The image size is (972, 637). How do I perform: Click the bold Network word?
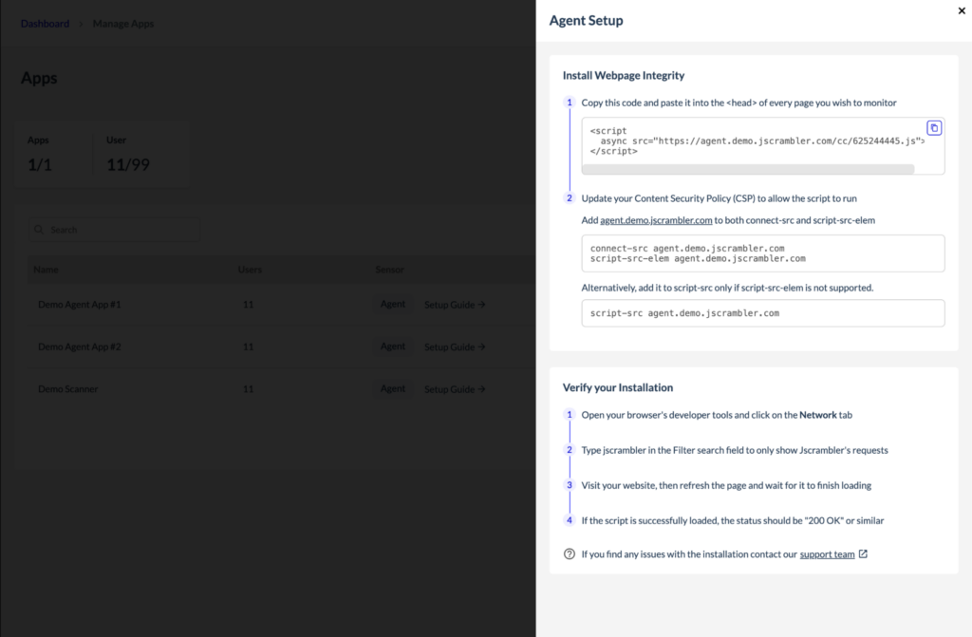tap(817, 415)
